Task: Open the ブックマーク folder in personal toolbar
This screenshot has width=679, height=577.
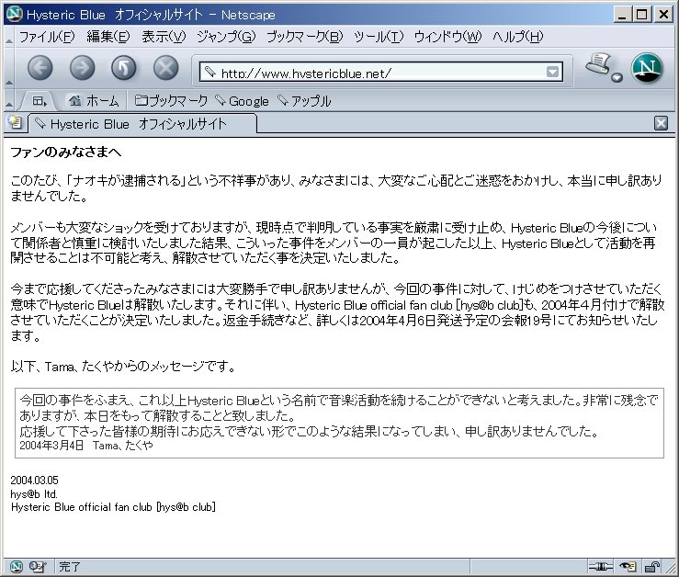Action: [172, 101]
